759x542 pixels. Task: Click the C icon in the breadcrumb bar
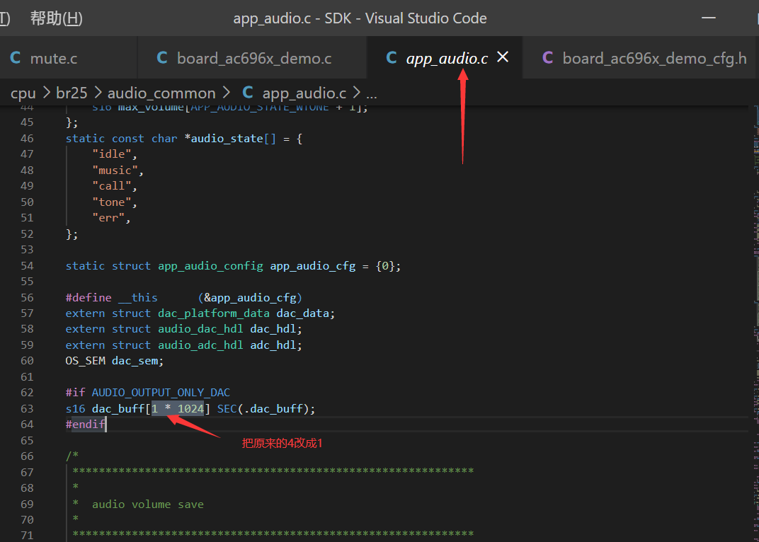pyautogui.click(x=248, y=93)
